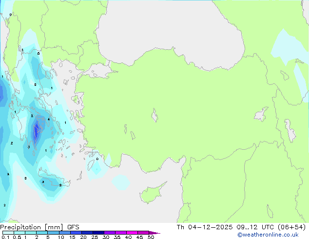Click the legend label '15'
The image size is (309, 239).
(72, 237)
